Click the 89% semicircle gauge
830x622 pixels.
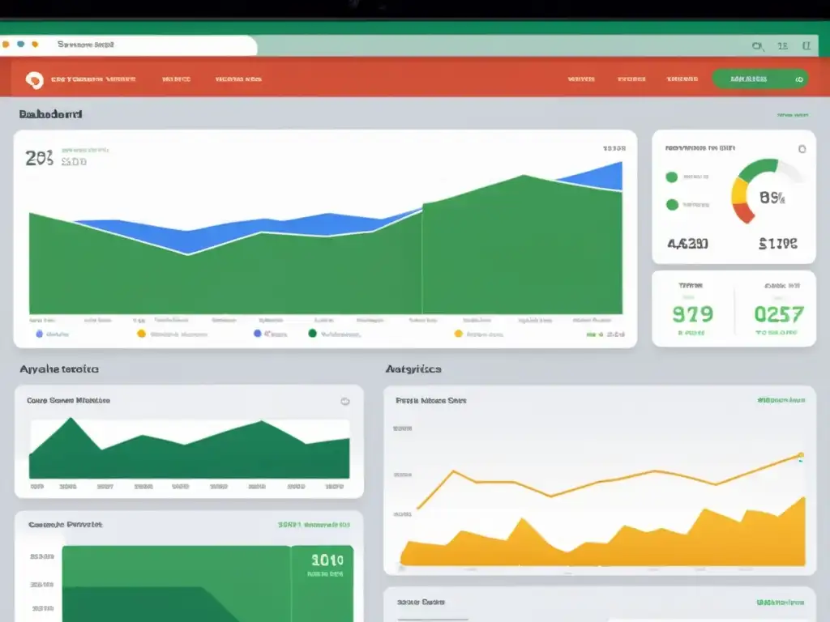click(768, 191)
